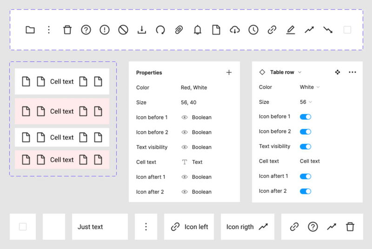The height and width of the screenshot is (249, 372).
Task: Open the three-dot more menu in the Table row panel
Action: 352,72
